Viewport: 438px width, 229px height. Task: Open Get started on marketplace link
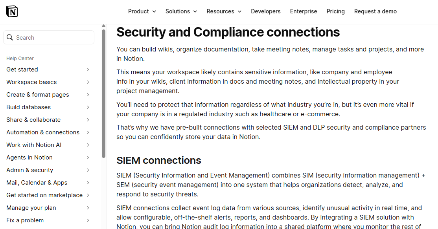coord(44,195)
